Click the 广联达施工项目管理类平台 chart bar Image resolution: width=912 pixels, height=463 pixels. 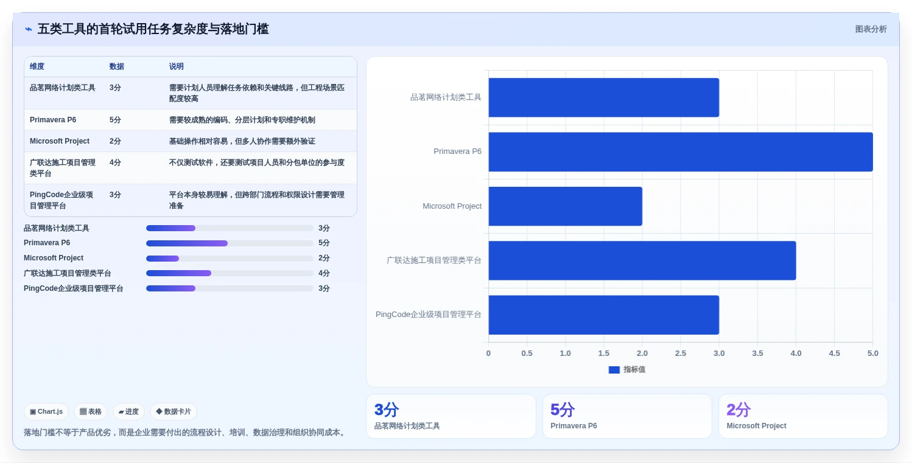[642, 260]
